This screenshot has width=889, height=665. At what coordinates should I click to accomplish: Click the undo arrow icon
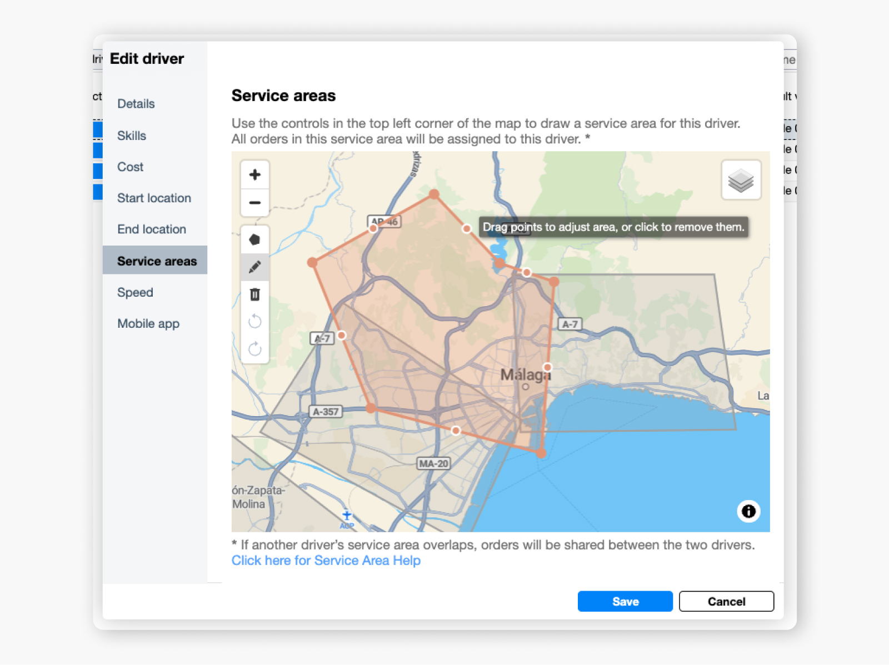254,321
